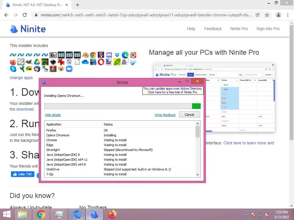Click the Krita icon
294x220 pixels.
[x=69, y=62]
